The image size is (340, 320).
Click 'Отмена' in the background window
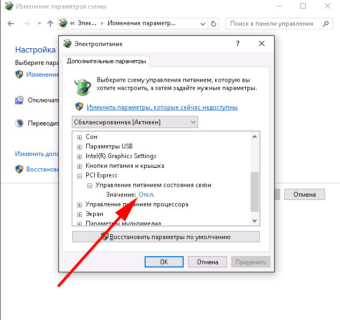pyautogui.click(x=305, y=194)
